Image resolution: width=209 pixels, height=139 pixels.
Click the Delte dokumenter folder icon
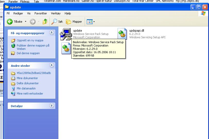point(13,84)
